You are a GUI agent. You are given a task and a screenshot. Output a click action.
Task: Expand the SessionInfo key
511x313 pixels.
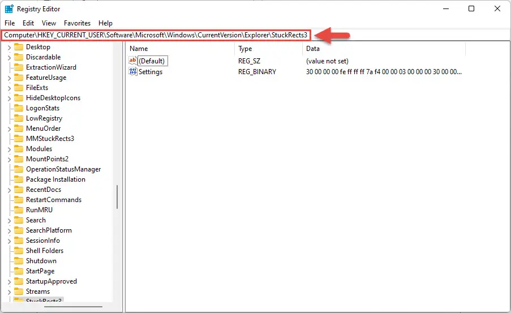point(9,241)
